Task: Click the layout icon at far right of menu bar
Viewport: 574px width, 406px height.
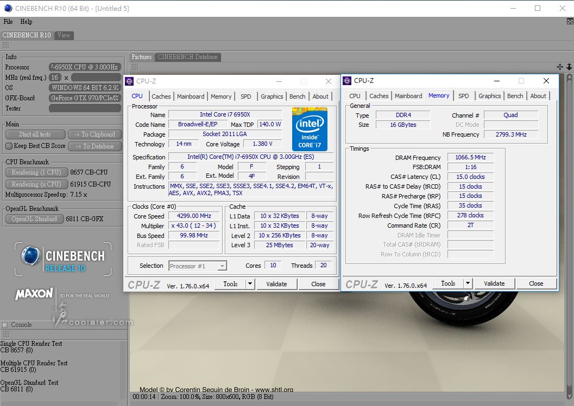Action: click(570, 22)
